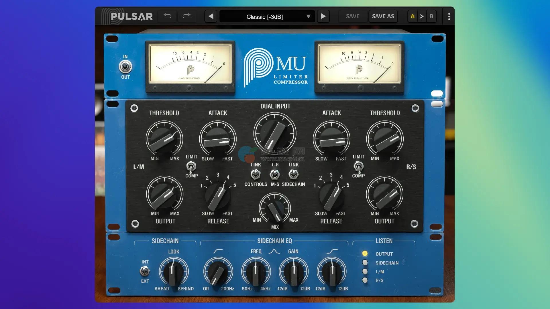Image resolution: width=550 pixels, height=309 pixels.
Task: Toggle the sidechain INT/EXT switch
Action: pyautogui.click(x=145, y=271)
